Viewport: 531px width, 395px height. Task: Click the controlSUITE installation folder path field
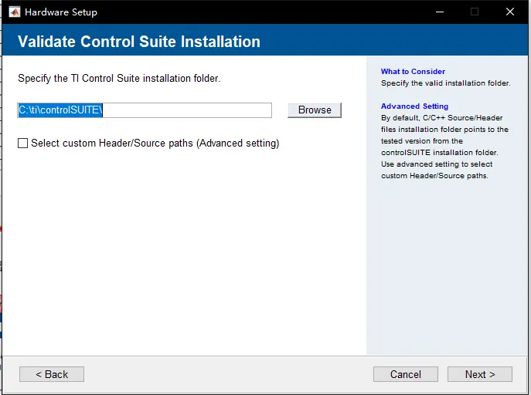pos(145,110)
